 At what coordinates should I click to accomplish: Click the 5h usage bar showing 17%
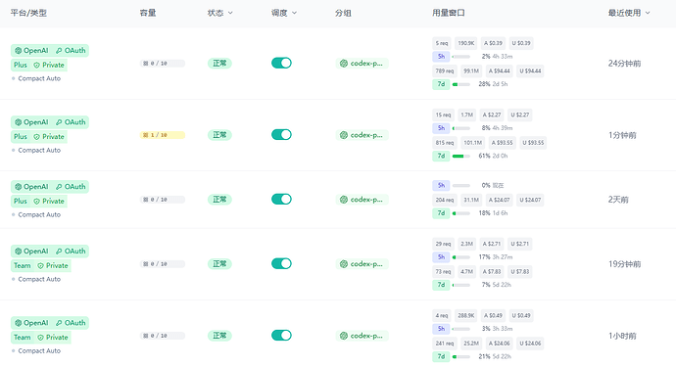point(460,257)
